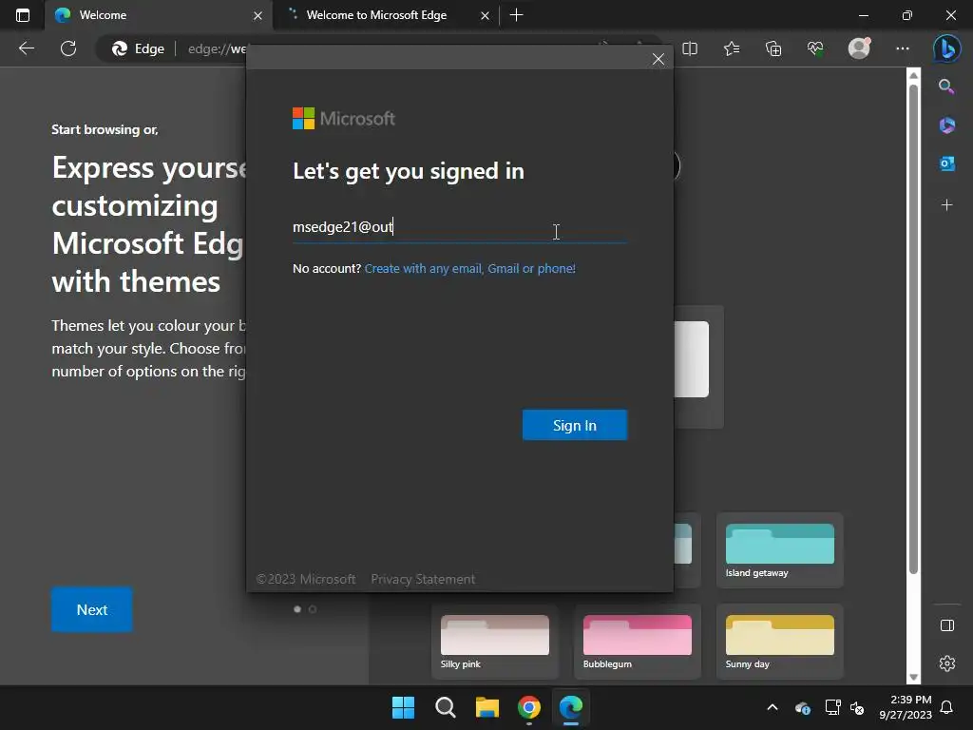973x730 pixels.
Task: Click the profile avatar icon
Action: click(x=859, y=48)
